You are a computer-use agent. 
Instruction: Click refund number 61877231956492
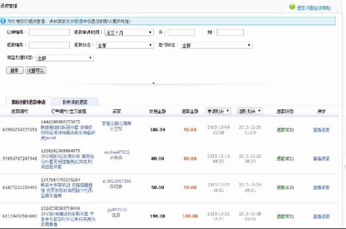pyautogui.click(x=20, y=187)
